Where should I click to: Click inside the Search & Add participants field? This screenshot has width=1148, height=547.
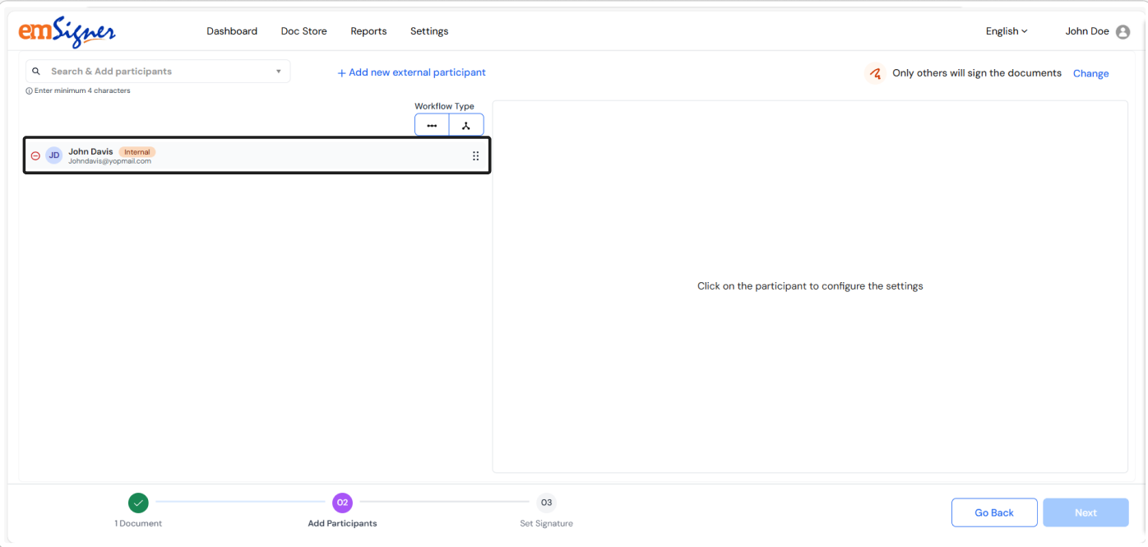pos(156,72)
